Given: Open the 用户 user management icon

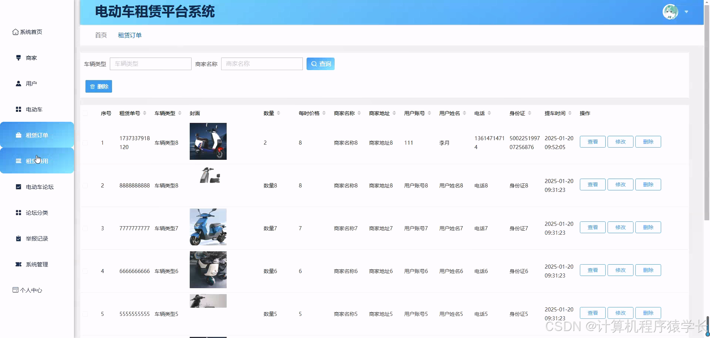Looking at the screenshot, I should click(x=18, y=83).
